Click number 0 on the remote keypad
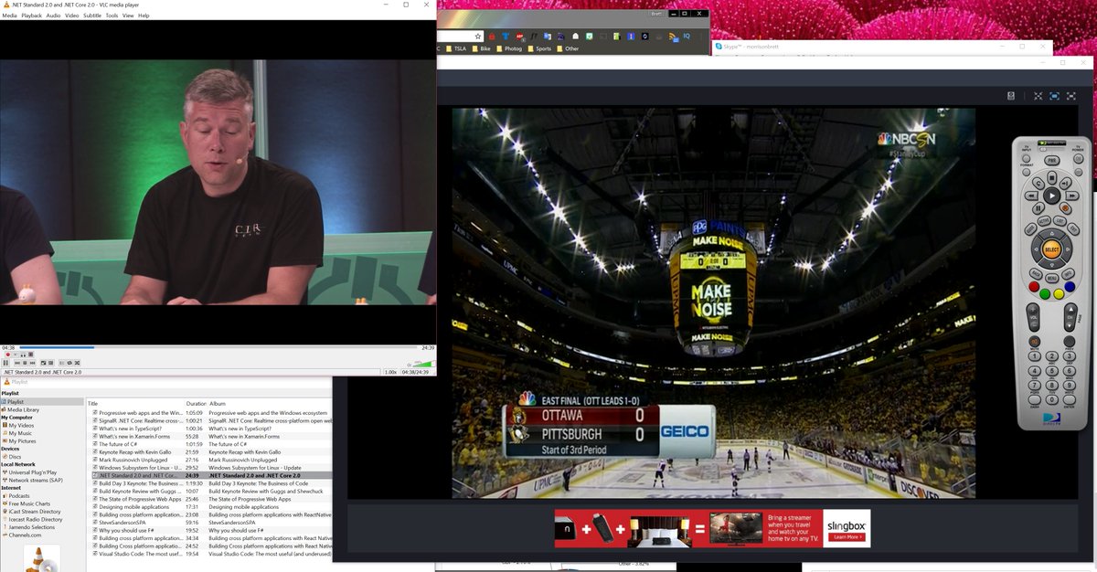 [1051, 399]
